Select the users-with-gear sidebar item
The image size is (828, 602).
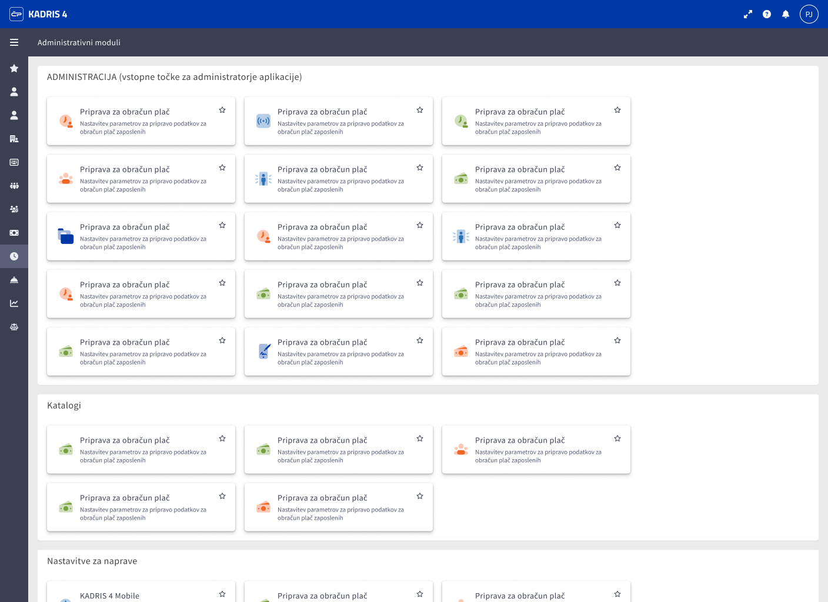[14, 209]
